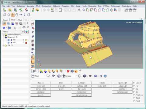Expand the Title (1) tree node
This screenshot has width=146, height=109.
coord(3,45)
